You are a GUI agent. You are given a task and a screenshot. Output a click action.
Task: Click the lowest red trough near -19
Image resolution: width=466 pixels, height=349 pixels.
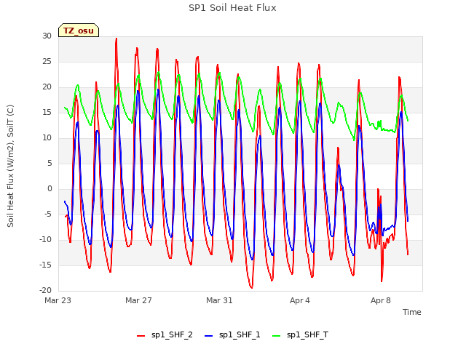(251, 287)
